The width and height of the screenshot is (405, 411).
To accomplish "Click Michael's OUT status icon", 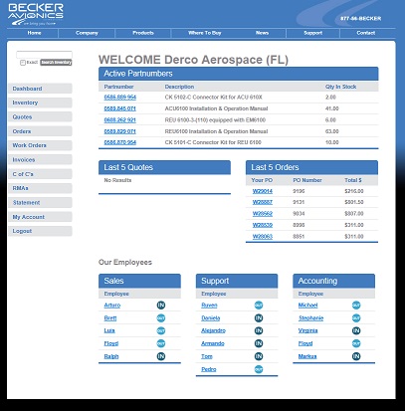I will (356, 306).
